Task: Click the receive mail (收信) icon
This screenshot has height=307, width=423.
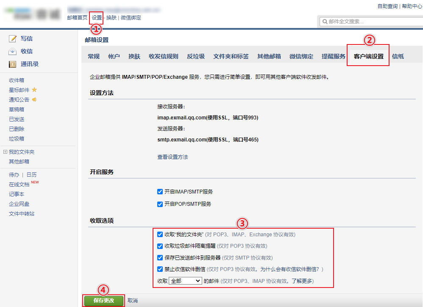Action: (x=13, y=52)
